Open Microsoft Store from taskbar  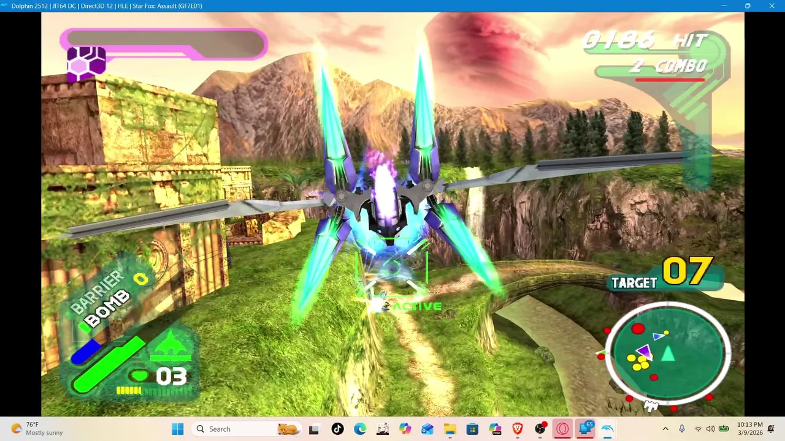472,429
